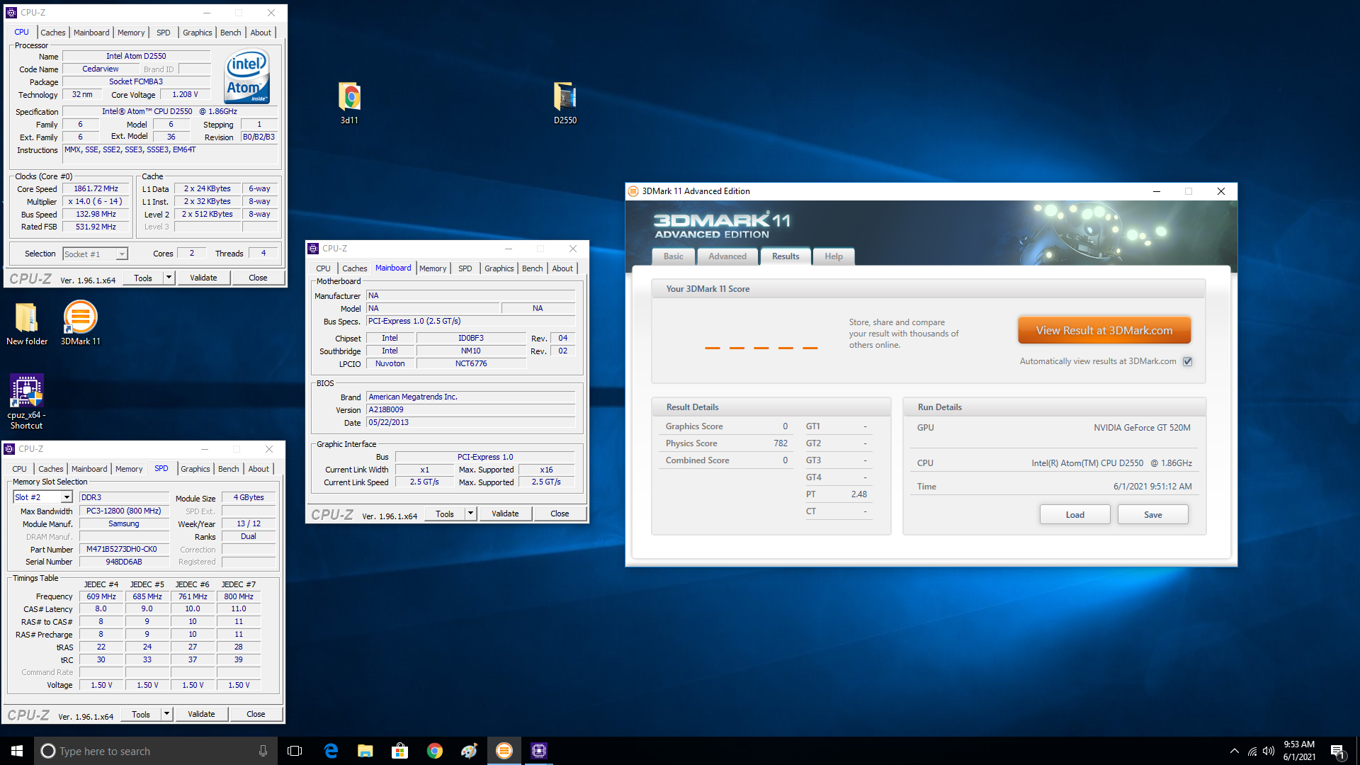
Task: Launch the 3DMark 11 desktop shortcut
Action: pyautogui.click(x=80, y=324)
